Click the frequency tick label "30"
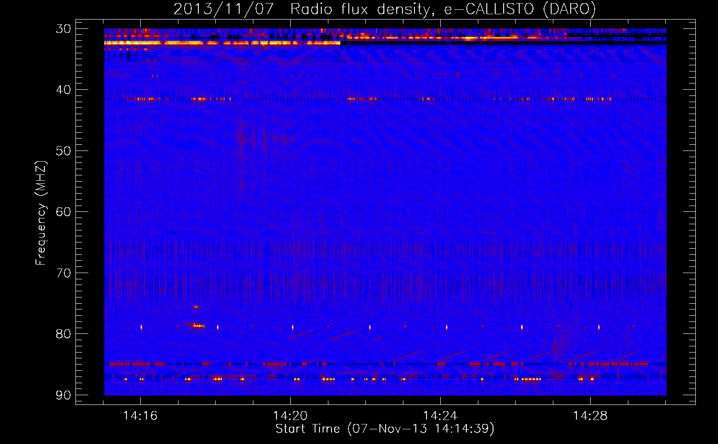 coord(63,29)
